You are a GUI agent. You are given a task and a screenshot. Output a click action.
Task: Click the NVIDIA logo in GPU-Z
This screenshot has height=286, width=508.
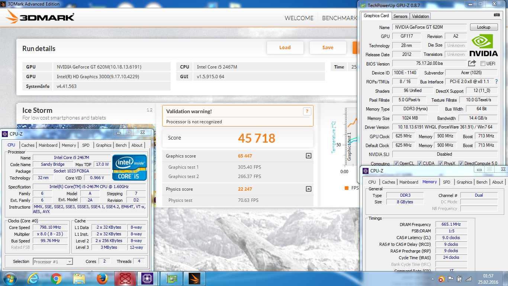click(x=483, y=45)
